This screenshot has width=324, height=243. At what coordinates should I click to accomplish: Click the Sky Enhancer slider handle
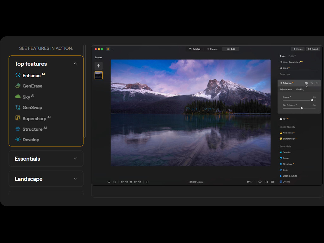(302, 108)
